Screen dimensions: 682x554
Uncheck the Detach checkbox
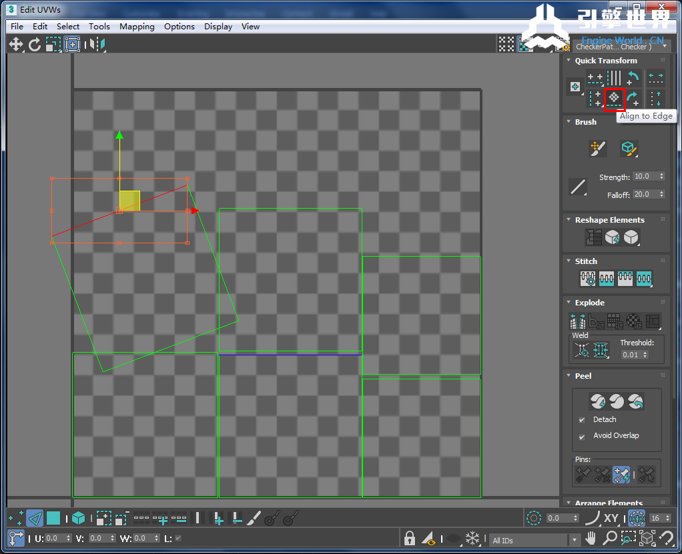point(582,420)
